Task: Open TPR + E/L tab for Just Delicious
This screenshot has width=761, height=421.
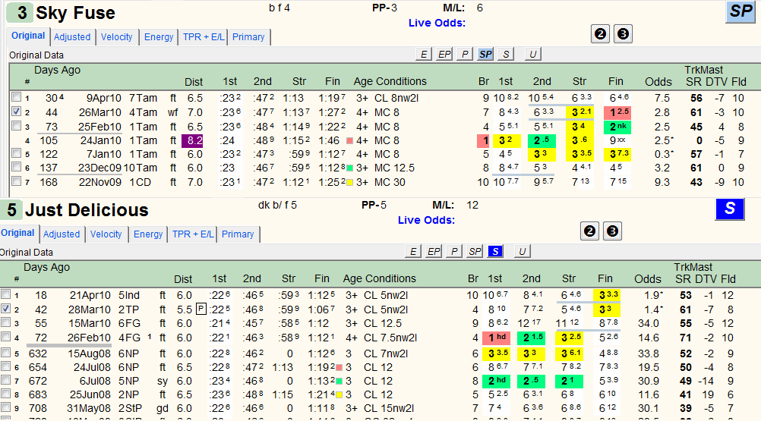Action: [193, 234]
